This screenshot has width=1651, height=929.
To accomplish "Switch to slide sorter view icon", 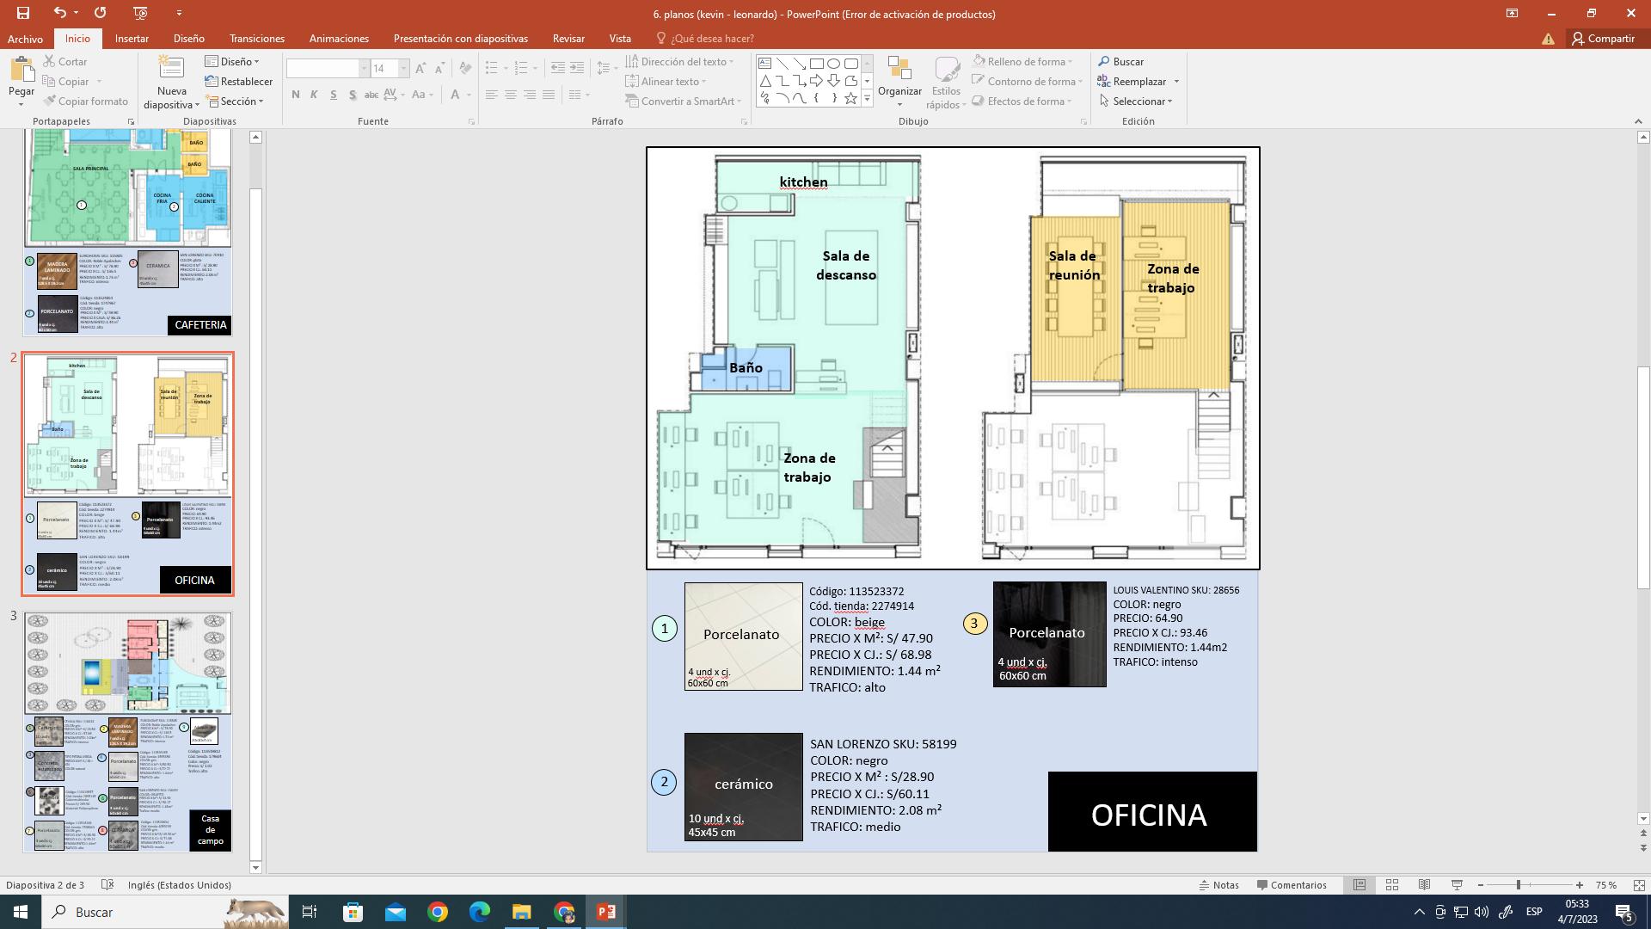I will [1391, 885].
